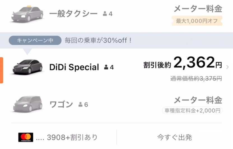
Task: Open the 最大1,000円オフ coupon badge
Action: click(197, 21)
